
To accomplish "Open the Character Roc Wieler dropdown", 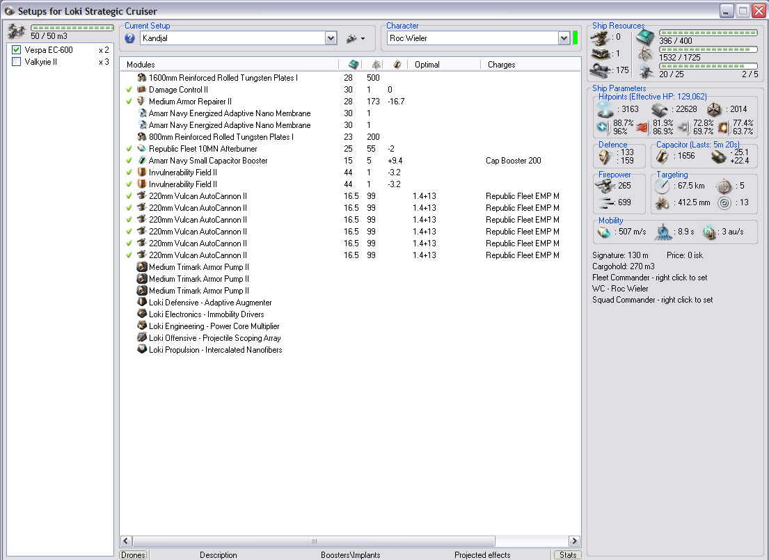I will (564, 38).
